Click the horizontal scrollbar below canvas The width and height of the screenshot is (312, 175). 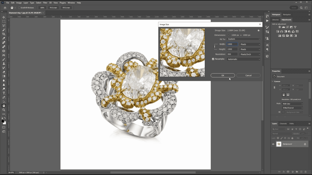tap(153, 173)
